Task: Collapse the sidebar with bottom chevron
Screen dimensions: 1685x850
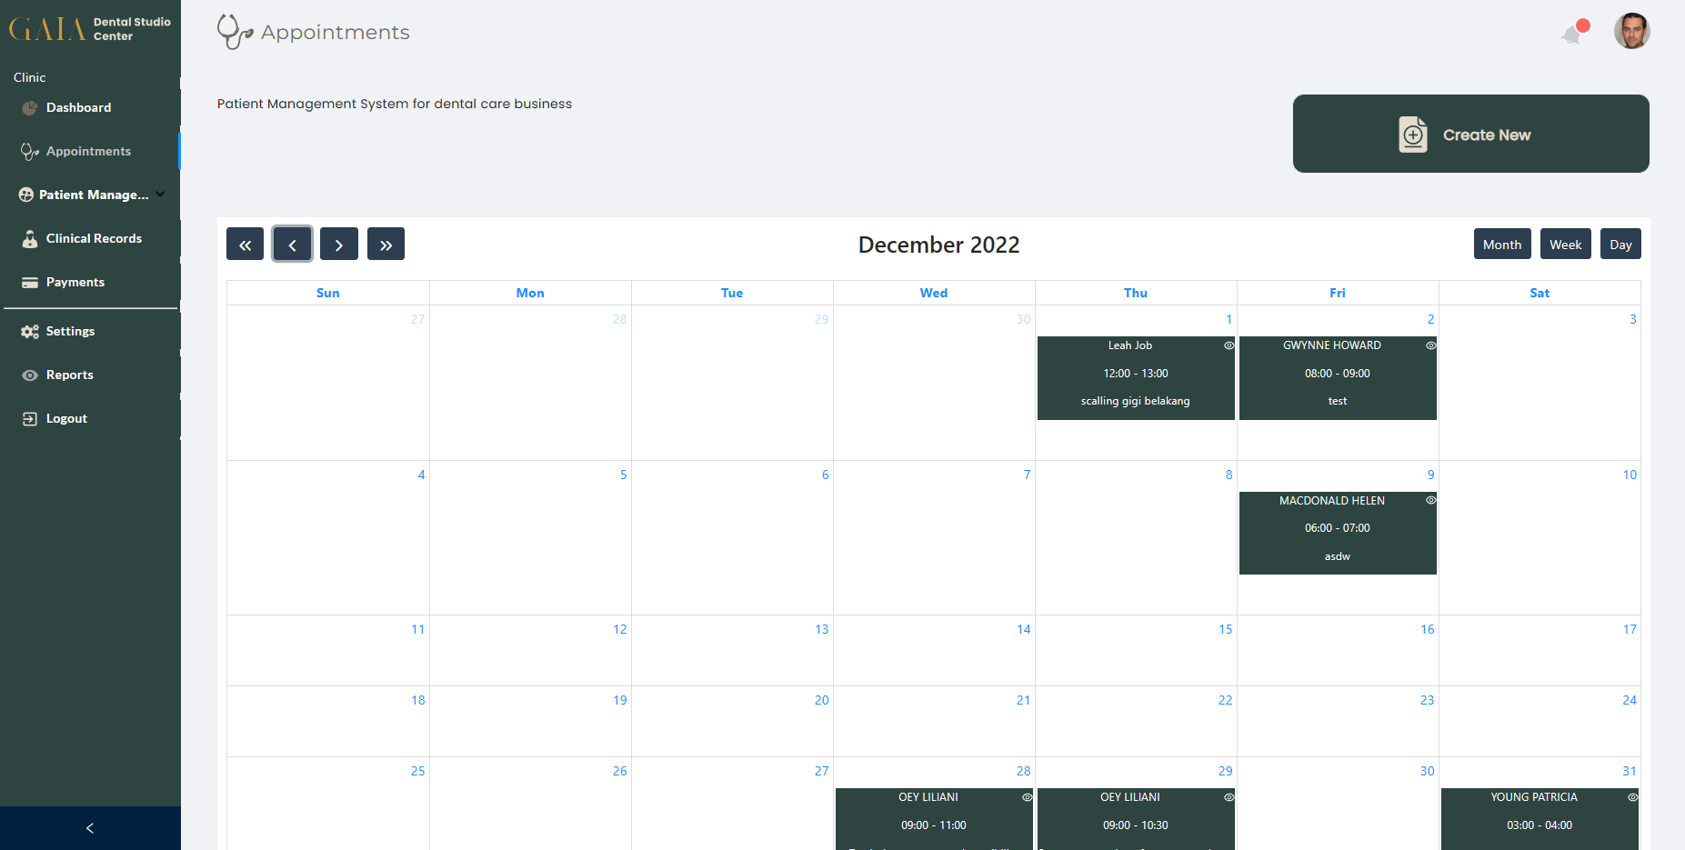Action: (90, 828)
